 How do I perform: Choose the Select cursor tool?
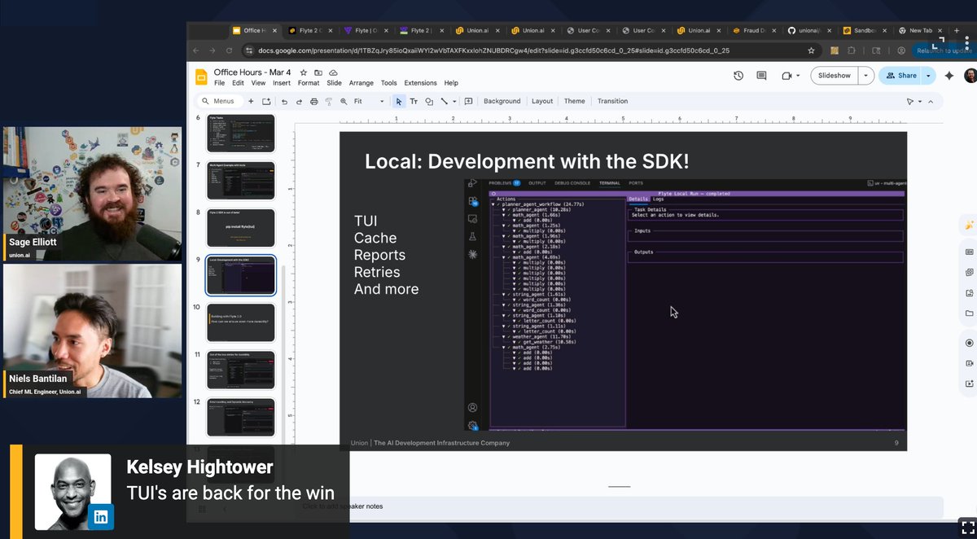coord(399,101)
